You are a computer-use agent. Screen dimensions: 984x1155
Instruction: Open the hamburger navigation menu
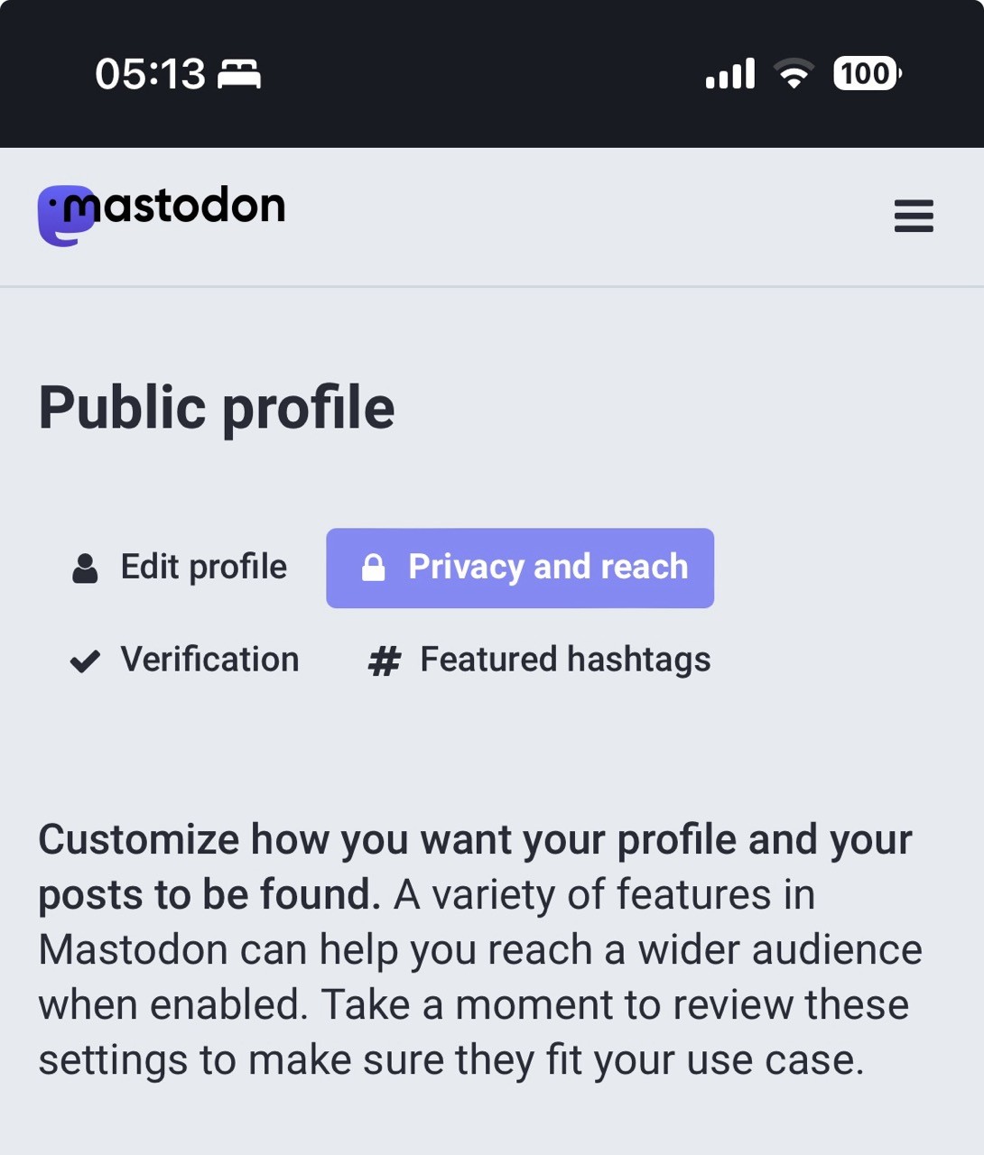point(913,217)
